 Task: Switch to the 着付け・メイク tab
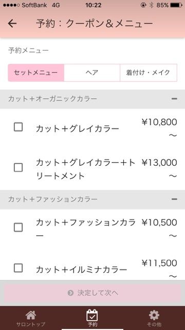[149, 73]
